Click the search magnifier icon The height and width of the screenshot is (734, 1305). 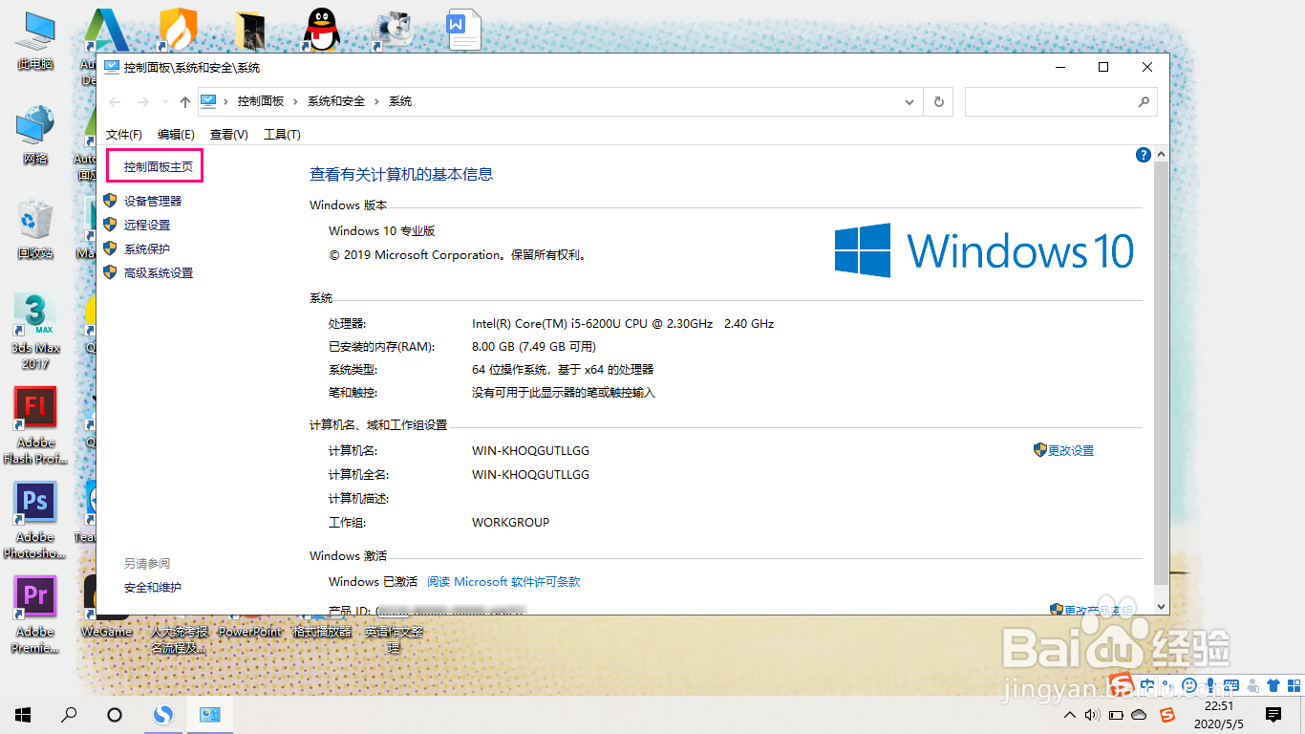[x=1144, y=101]
